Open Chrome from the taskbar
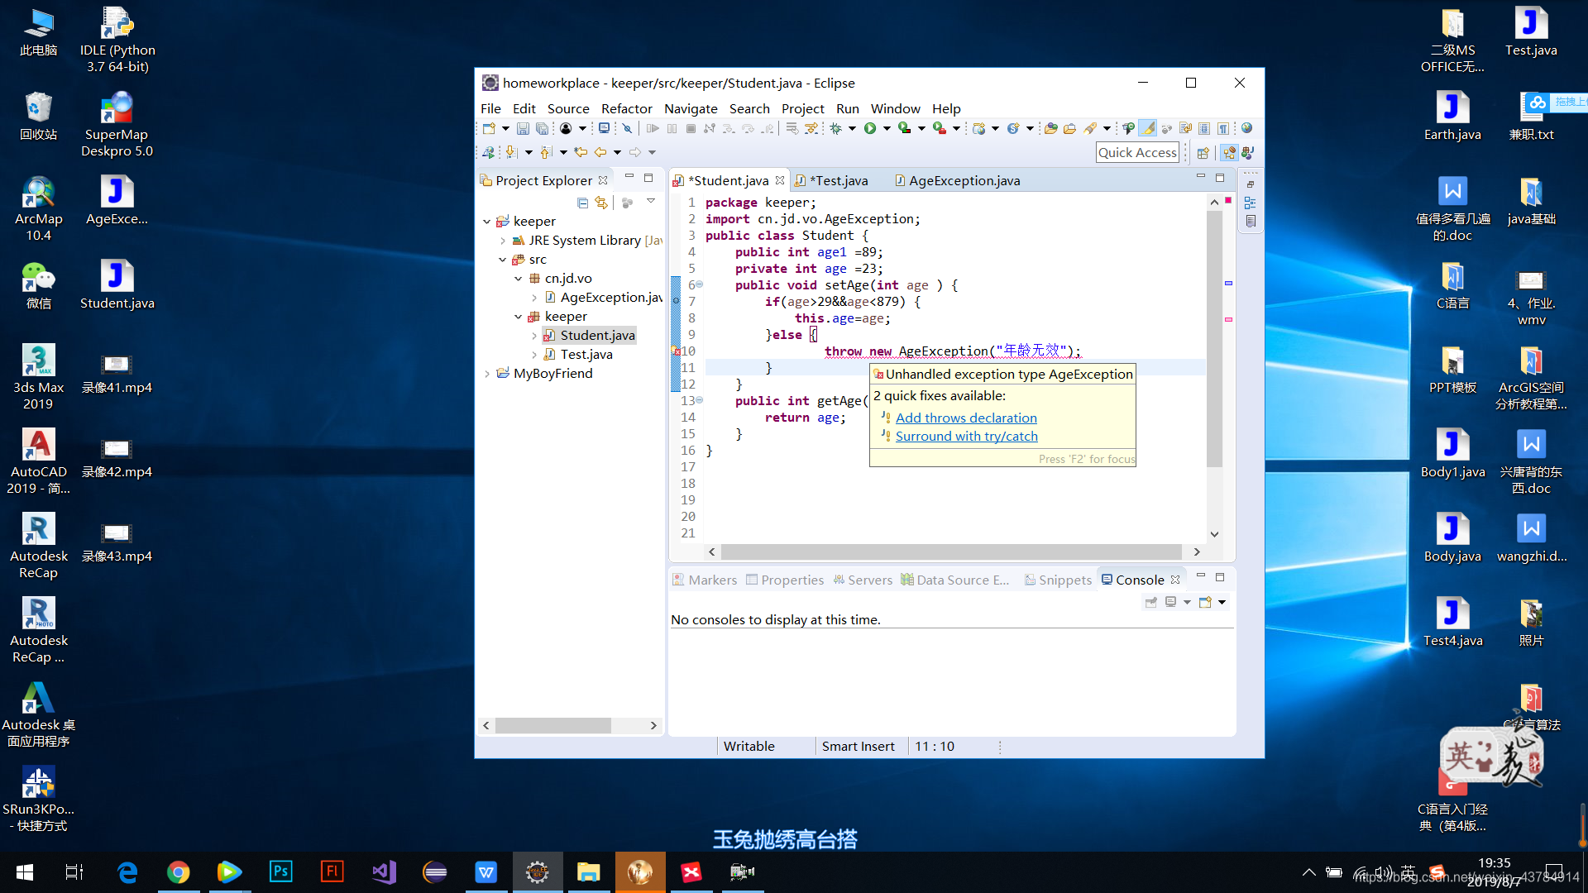 pyautogui.click(x=178, y=872)
